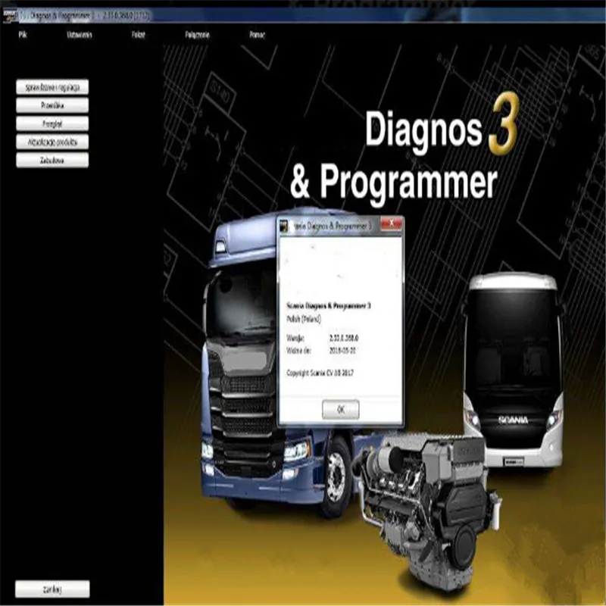Open the Plik menu

pos(23,35)
